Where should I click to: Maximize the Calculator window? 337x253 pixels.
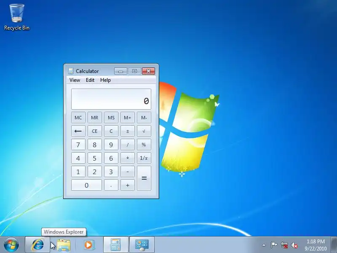pos(134,71)
